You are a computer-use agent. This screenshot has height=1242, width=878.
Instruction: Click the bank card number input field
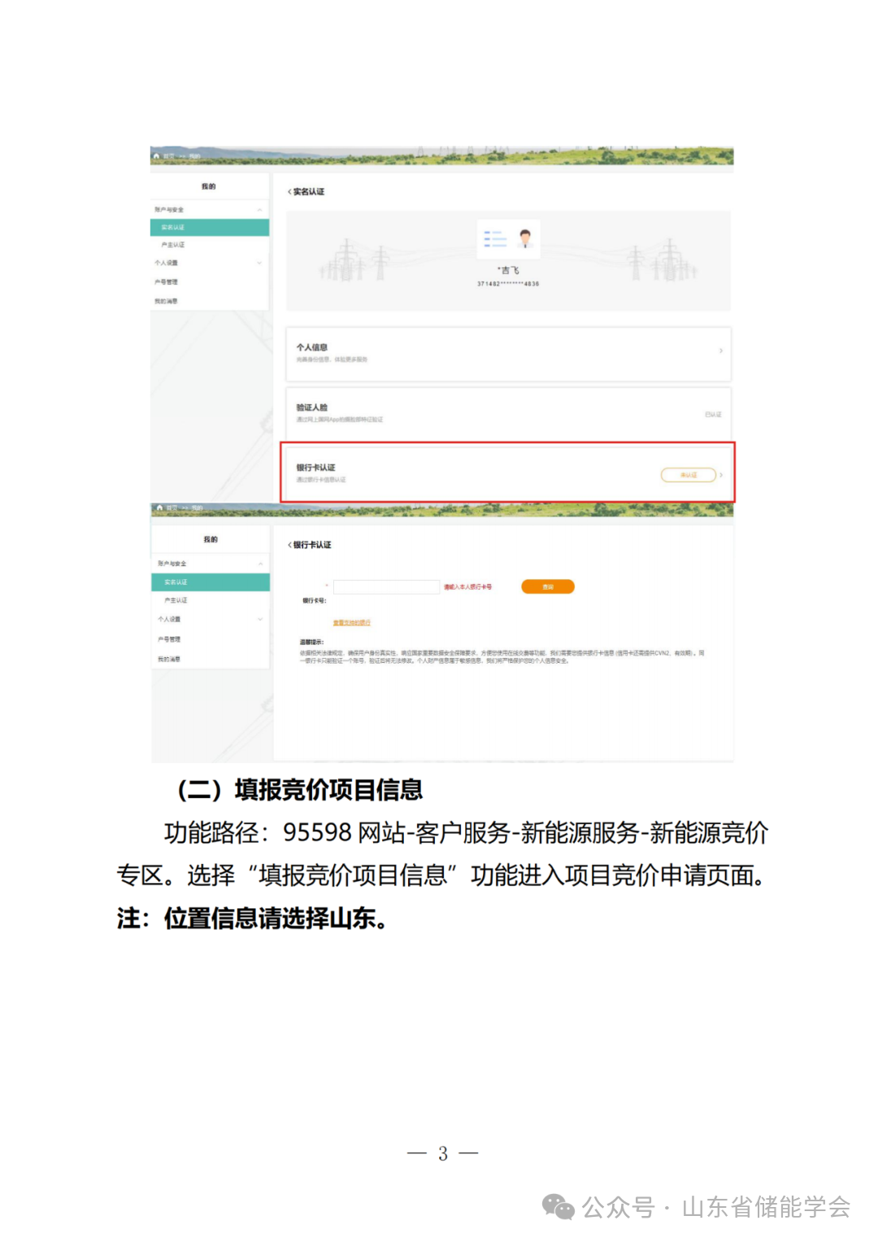point(386,586)
